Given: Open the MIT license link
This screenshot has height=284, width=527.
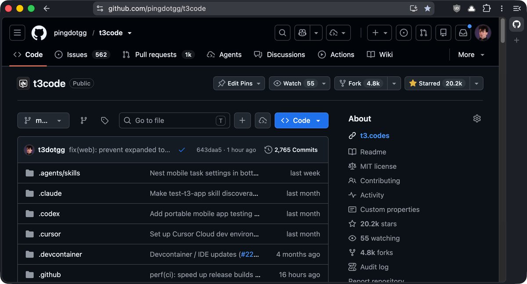Looking at the screenshot, I should [378, 166].
